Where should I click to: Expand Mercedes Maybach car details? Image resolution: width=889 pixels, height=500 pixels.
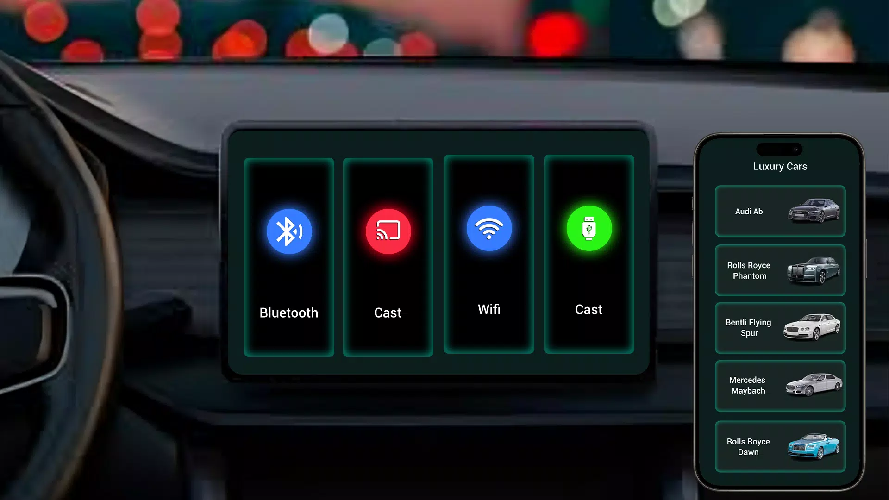point(780,385)
